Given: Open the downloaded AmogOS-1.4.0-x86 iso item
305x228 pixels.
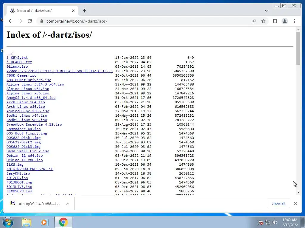Looking at the screenshot, I should coord(35,204).
